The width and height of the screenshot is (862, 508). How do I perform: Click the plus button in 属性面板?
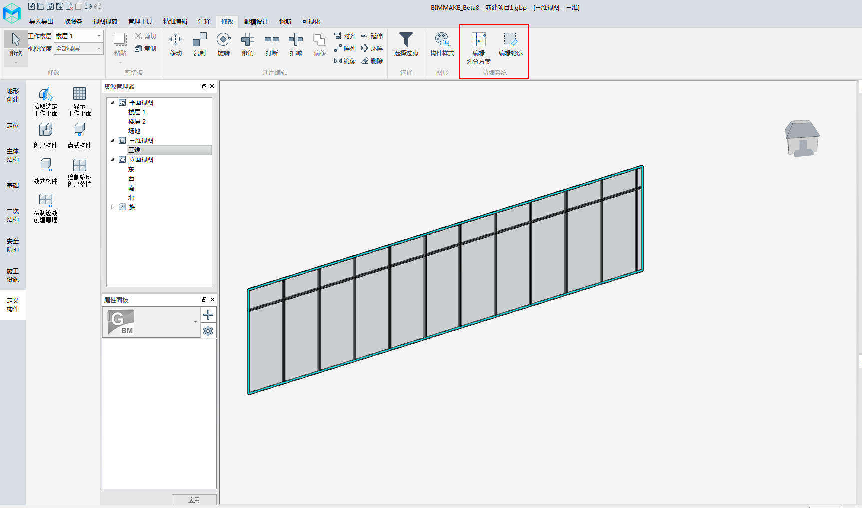click(x=208, y=315)
